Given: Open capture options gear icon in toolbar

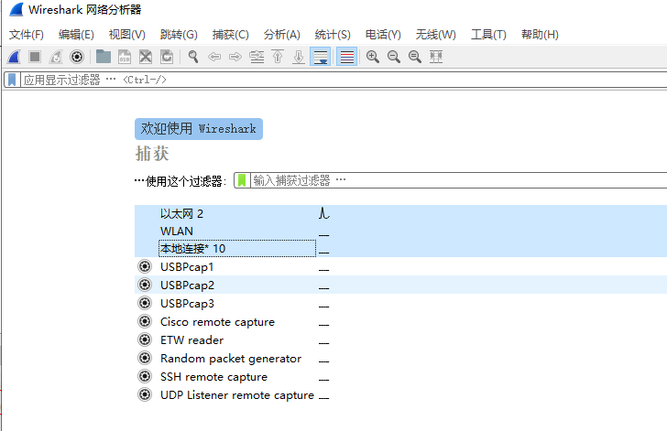Looking at the screenshot, I should pos(77,57).
